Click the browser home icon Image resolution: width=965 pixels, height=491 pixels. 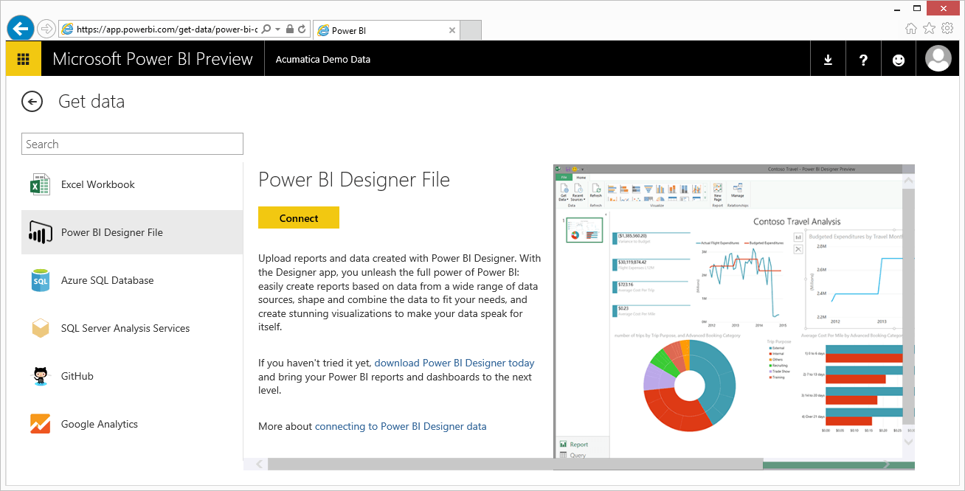pos(911,29)
